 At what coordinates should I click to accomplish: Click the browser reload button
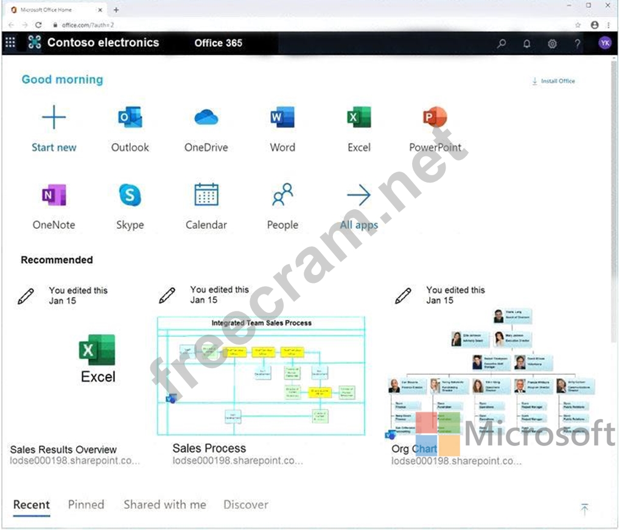click(38, 25)
